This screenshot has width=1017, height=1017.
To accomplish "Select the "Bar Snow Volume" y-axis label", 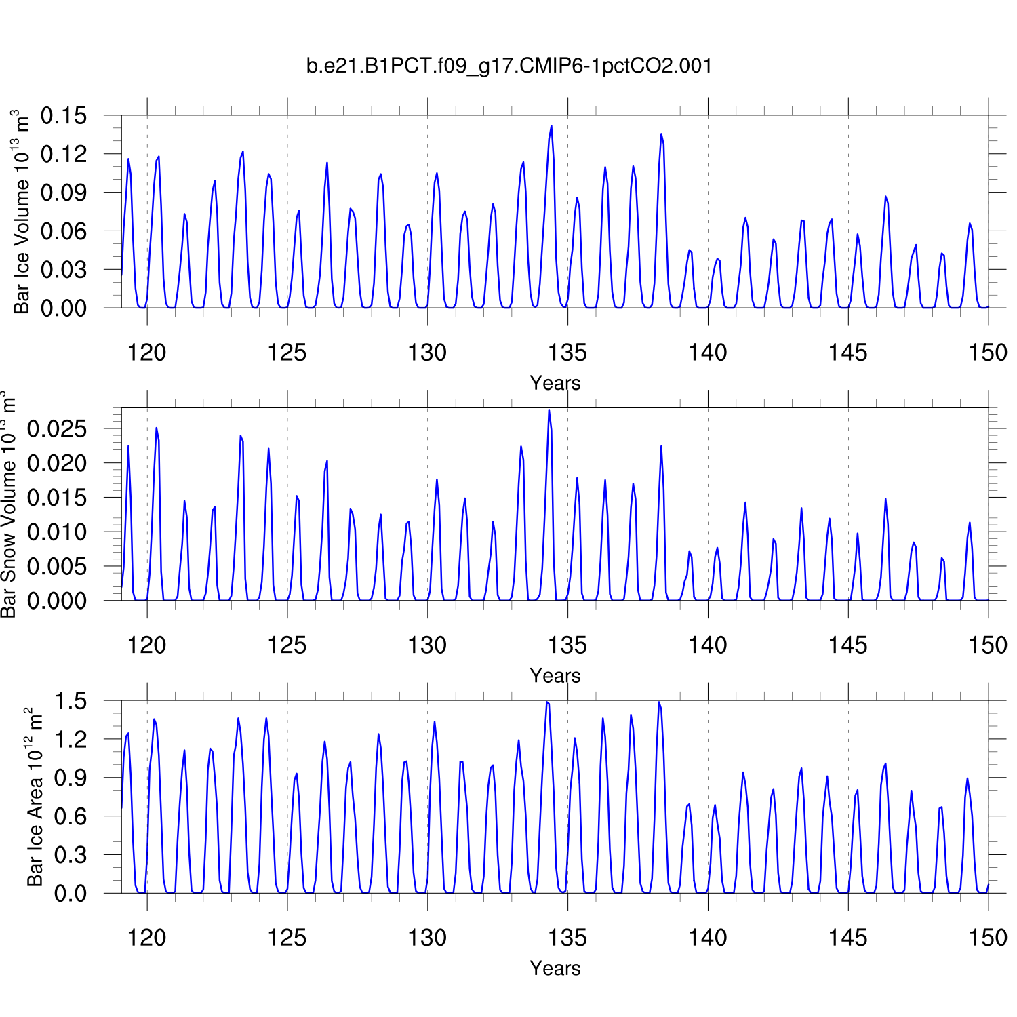I will coord(8,505).
